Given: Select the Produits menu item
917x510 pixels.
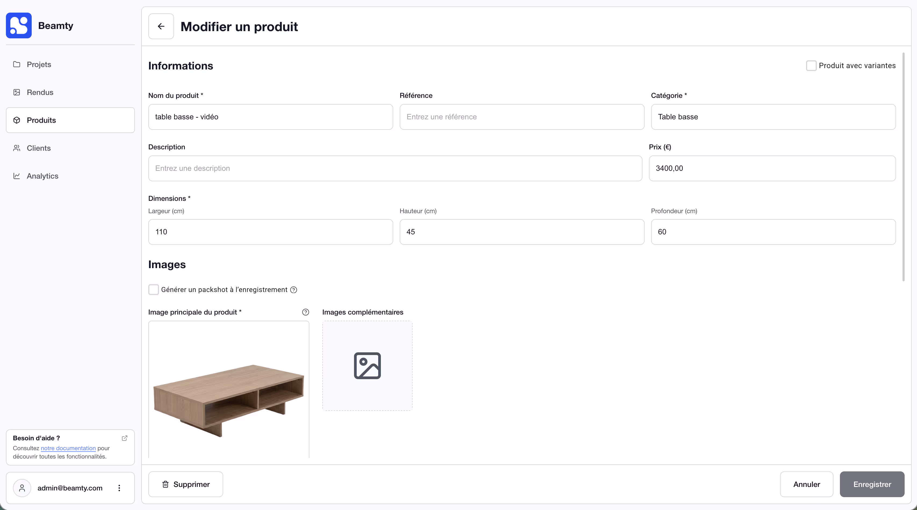Looking at the screenshot, I should click(x=70, y=120).
